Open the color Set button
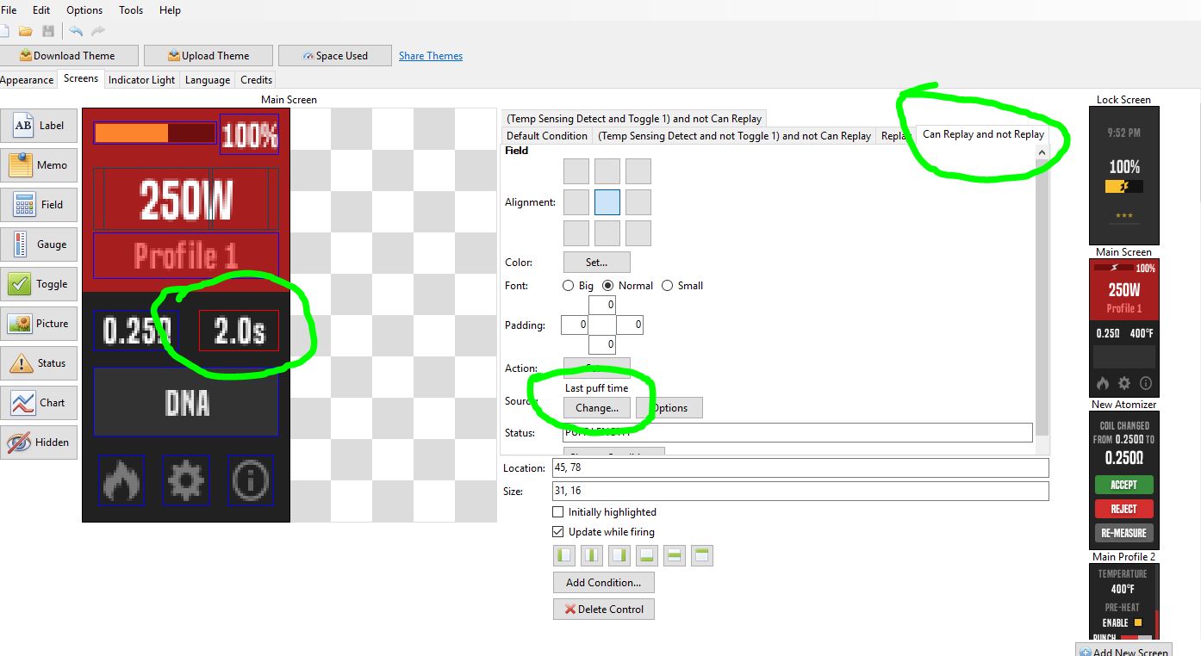Viewport: 1201px width, 656px height. tap(596, 263)
